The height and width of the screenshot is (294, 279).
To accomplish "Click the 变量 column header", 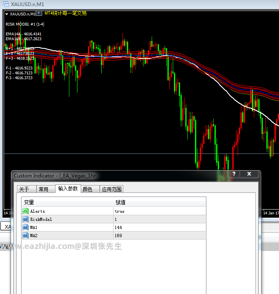I will [x=67, y=202].
